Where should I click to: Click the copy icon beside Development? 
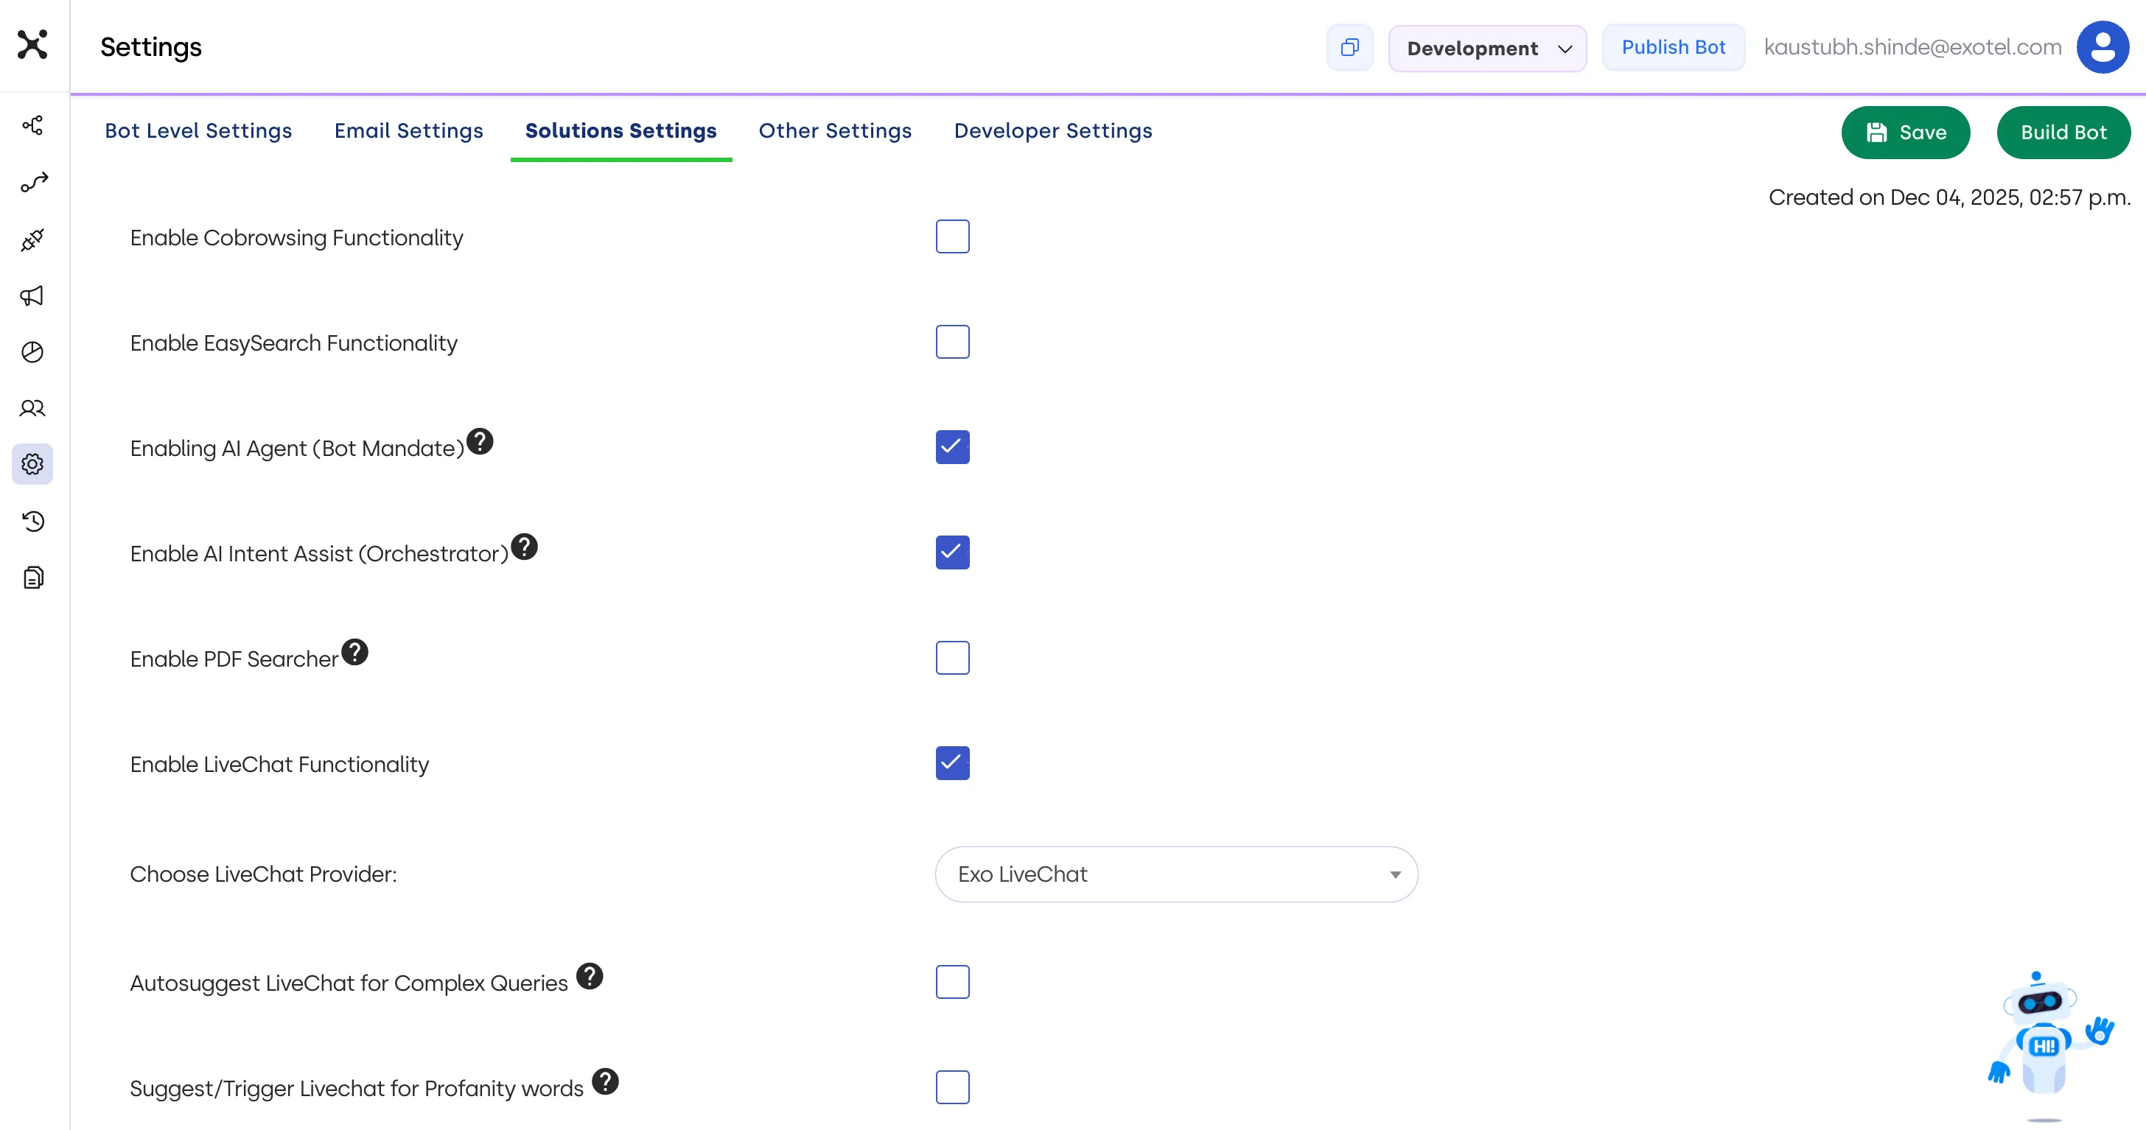coord(1349,47)
